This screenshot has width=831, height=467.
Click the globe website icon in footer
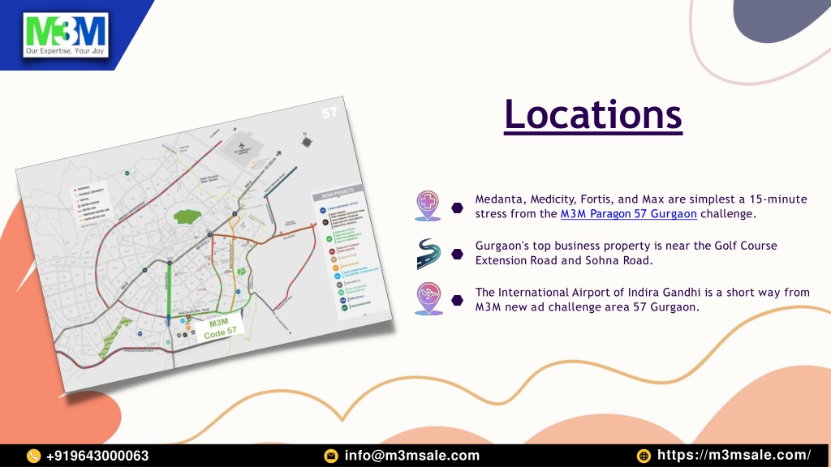(644, 456)
